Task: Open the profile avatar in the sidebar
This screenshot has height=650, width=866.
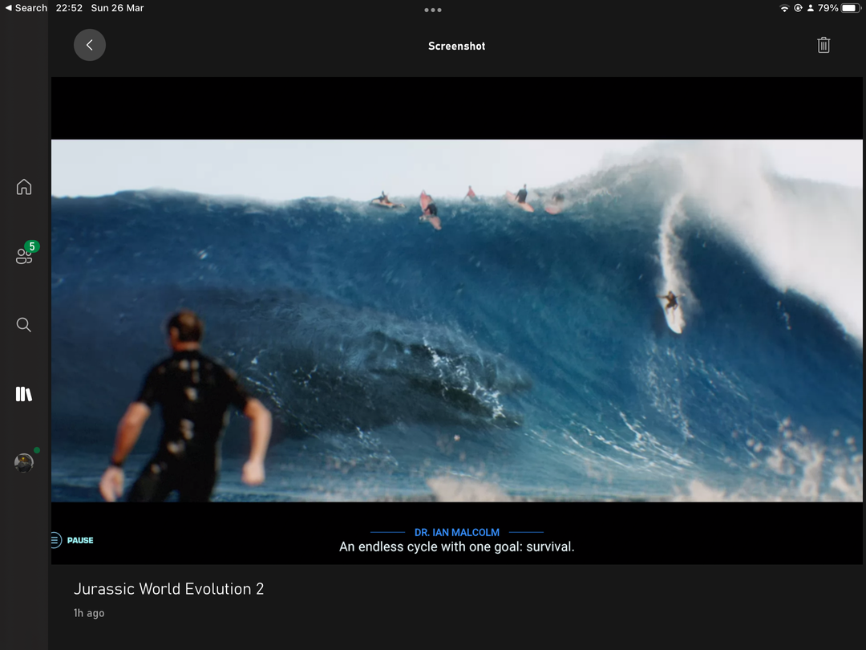Action: 24,463
